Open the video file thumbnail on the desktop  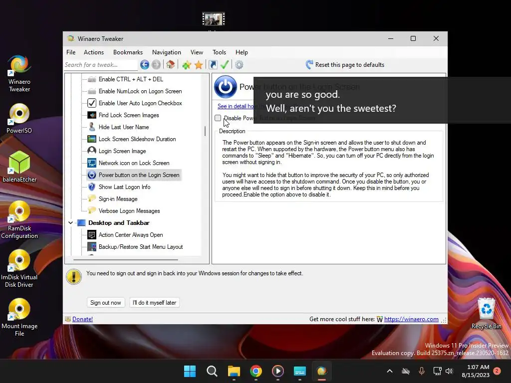[214, 19]
